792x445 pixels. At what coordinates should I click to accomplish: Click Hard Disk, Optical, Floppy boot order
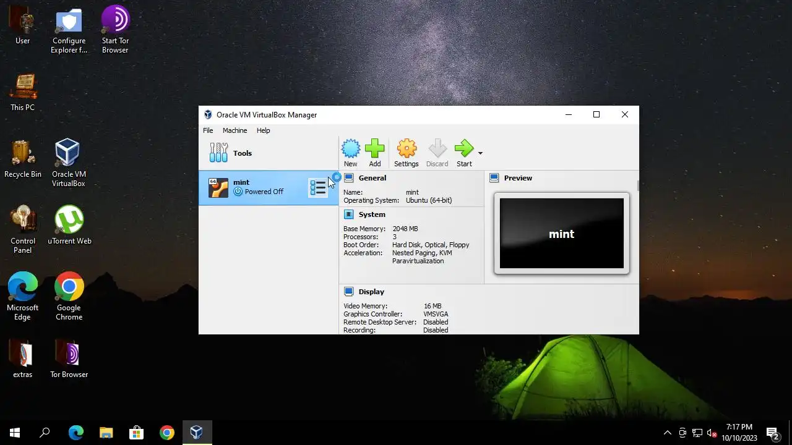point(431,245)
